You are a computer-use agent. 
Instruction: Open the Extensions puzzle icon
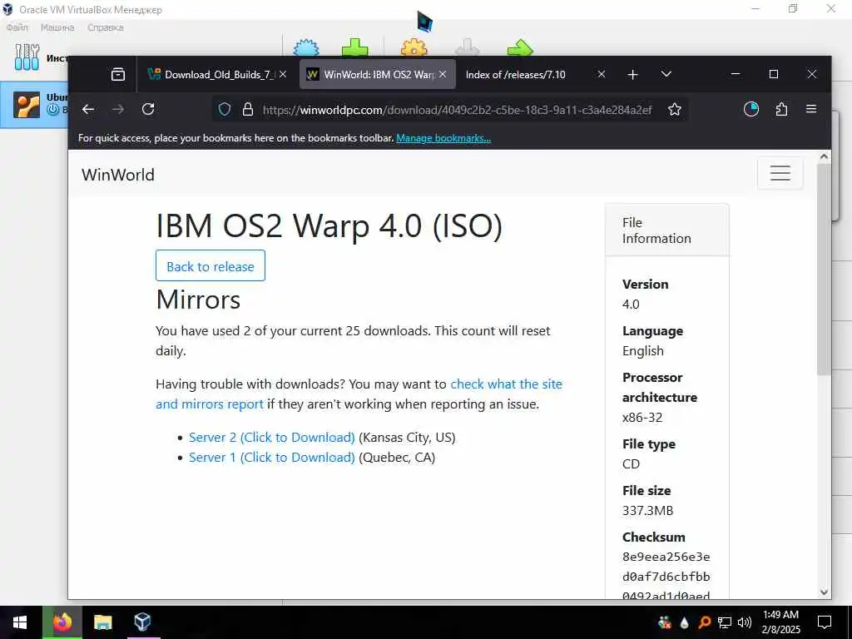(781, 109)
